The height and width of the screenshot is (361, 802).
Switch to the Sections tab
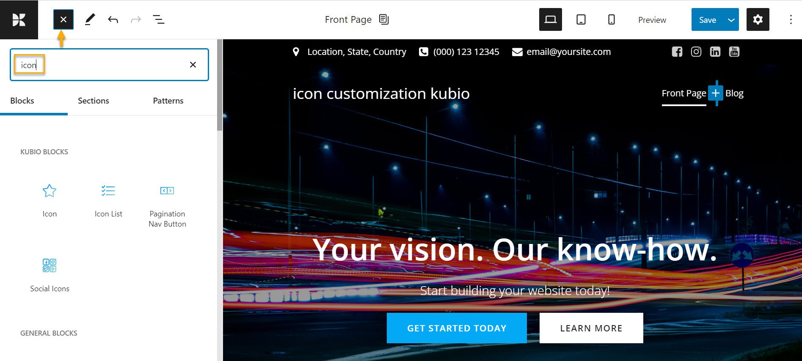tap(94, 101)
